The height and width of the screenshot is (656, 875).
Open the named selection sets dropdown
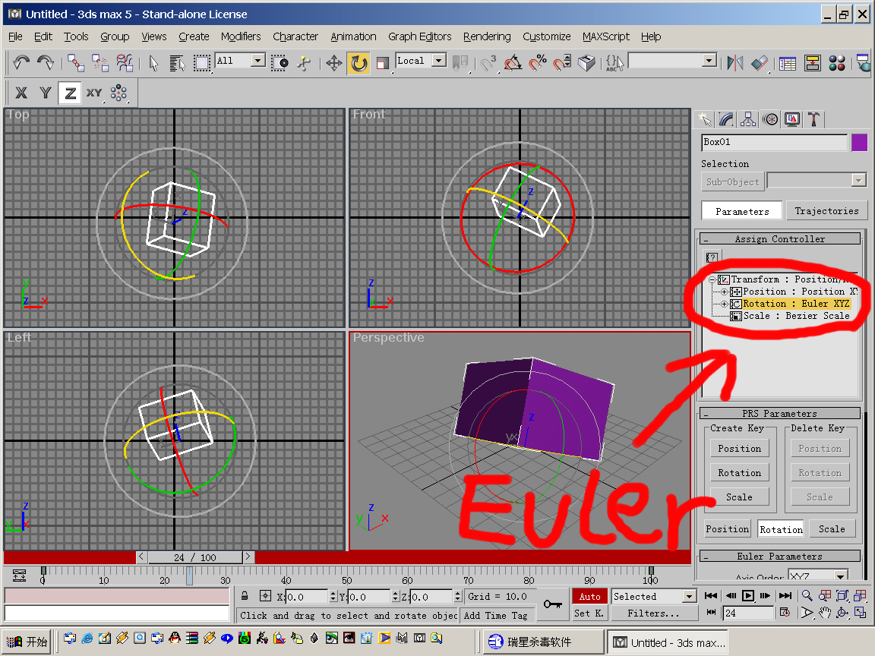[x=709, y=60]
